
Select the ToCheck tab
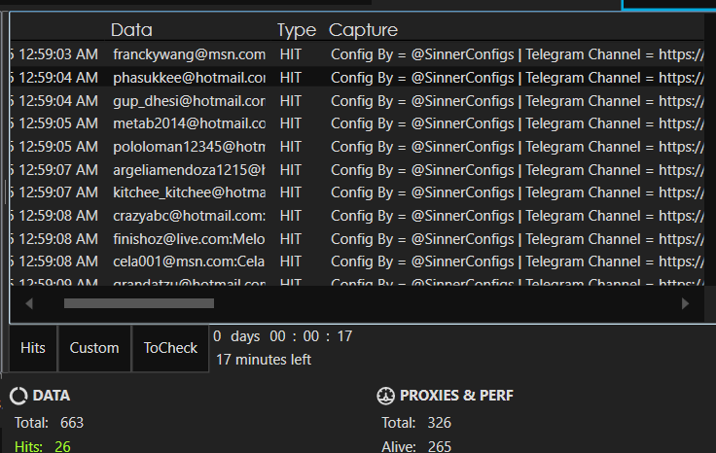tap(170, 348)
